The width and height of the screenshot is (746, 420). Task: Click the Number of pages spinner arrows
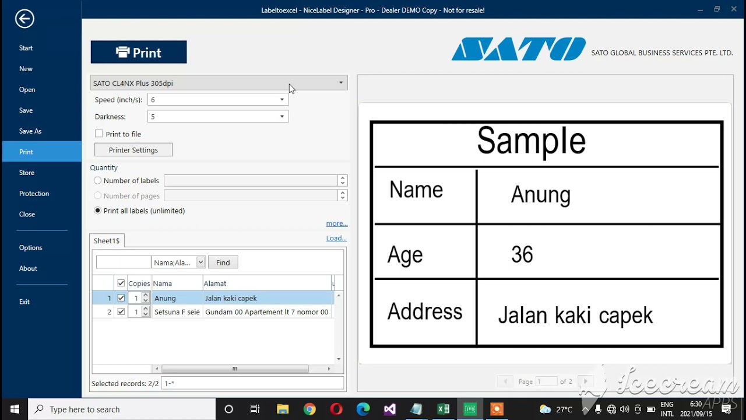(343, 196)
